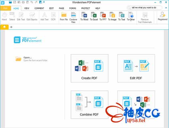Open the FORMS ribbon tab
The image size is (169, 128).
point(73,8)
